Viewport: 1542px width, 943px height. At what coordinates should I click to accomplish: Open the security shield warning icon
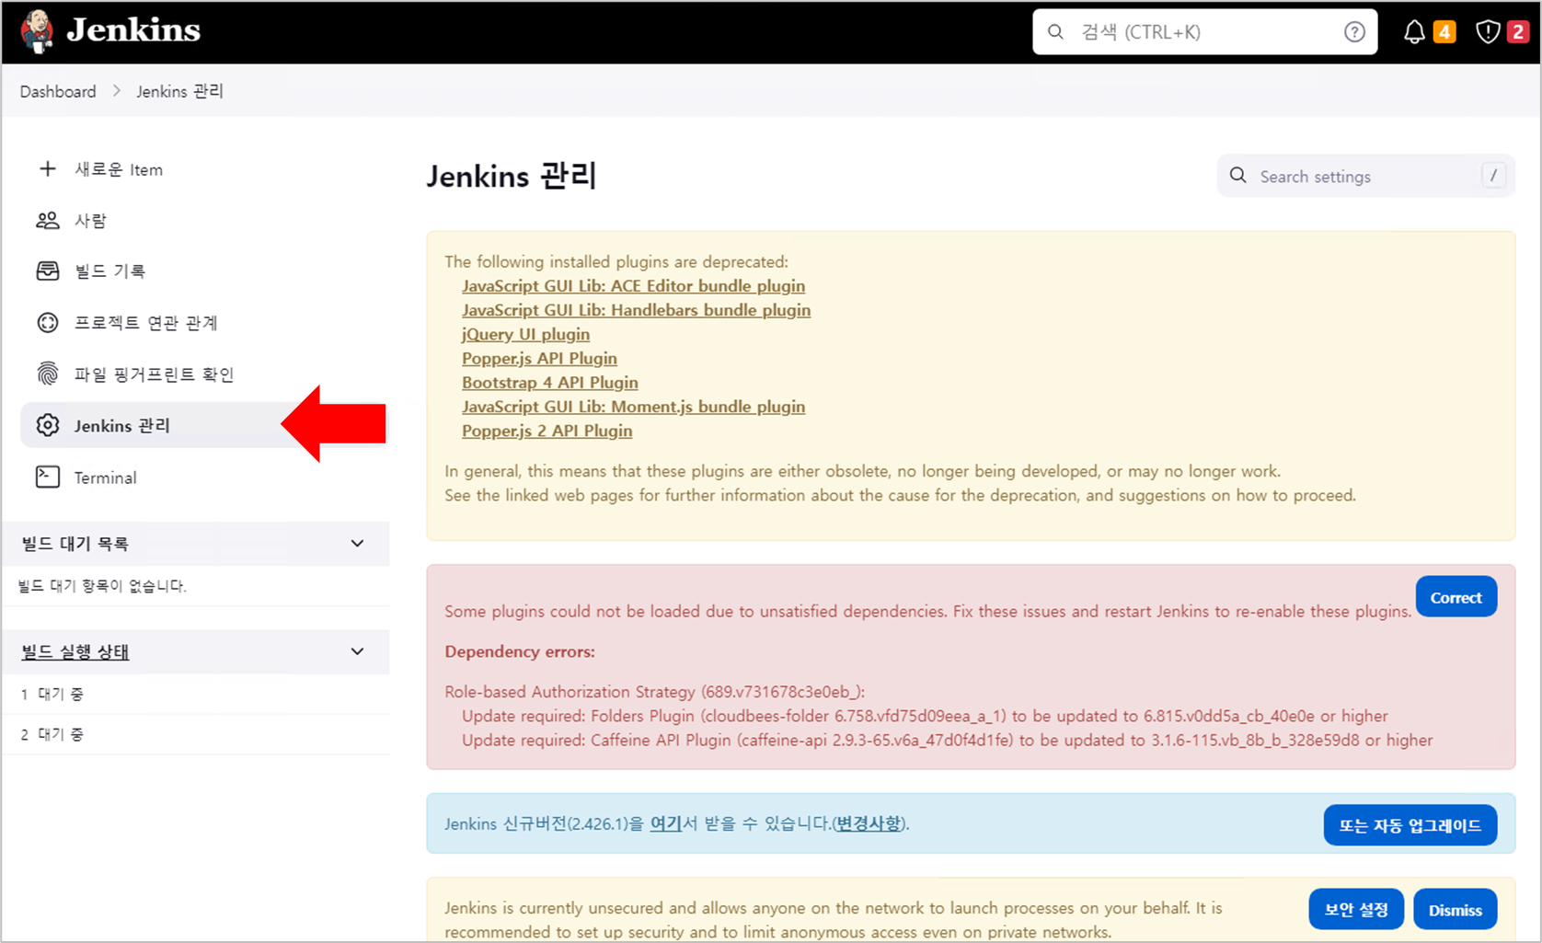(1488, 32)
